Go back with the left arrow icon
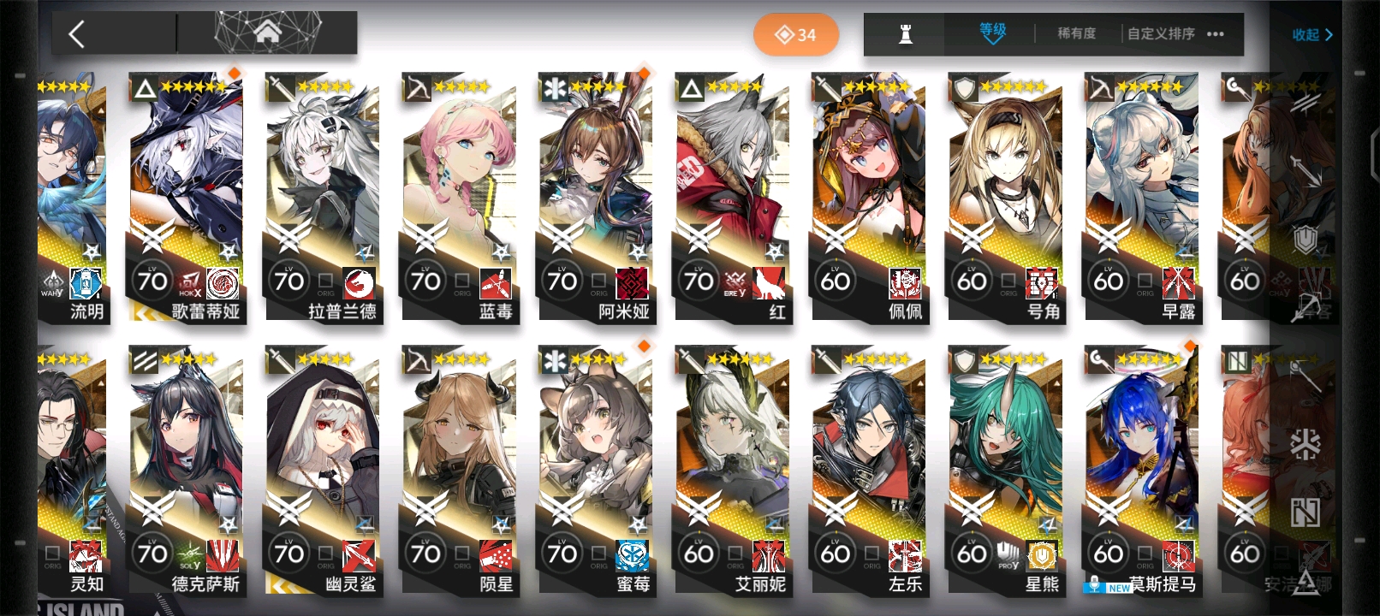 (77, 34)
